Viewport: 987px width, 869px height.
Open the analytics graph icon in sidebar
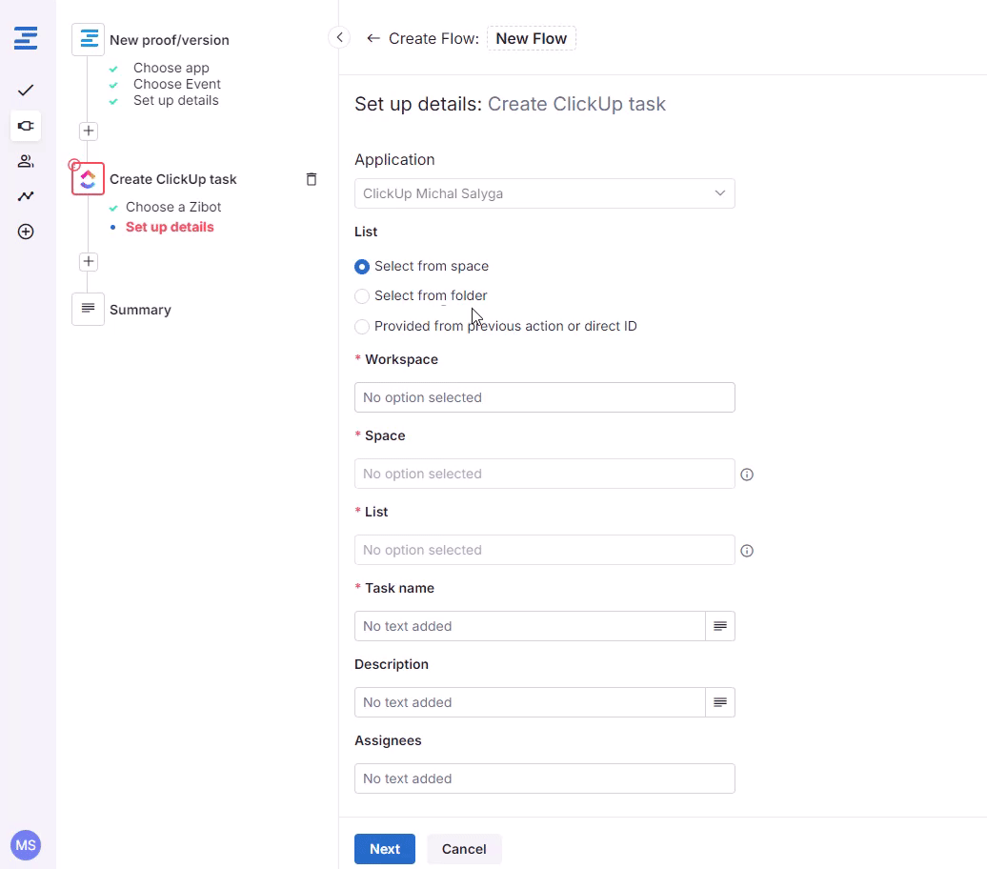(x=26, y=196)
